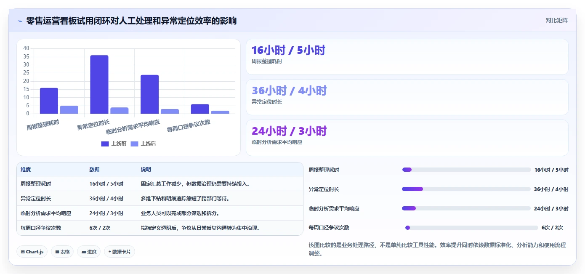Select the 上线前 bar for 周报整理耗时
Viewport: 585px width, 274px height.
(x=49, y=101)
